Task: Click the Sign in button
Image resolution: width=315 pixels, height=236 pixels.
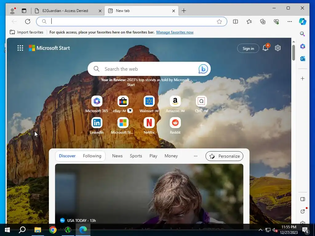Action: pos(248,48)
